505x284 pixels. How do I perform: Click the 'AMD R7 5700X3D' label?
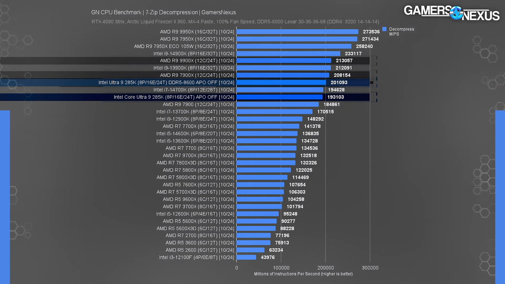(195, 192)
